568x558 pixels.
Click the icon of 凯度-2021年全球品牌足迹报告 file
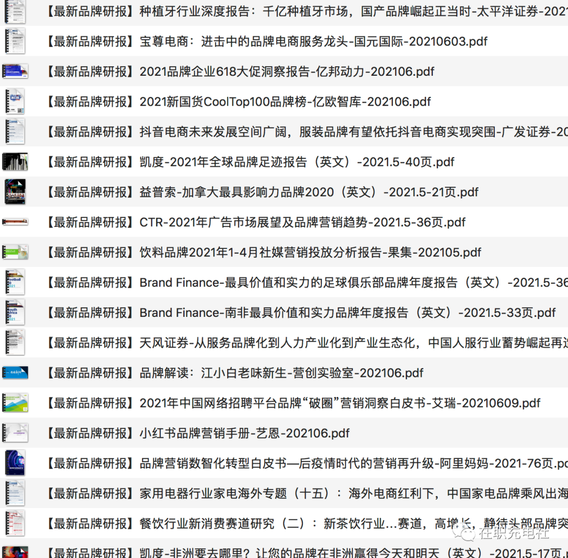click(15, 162)
